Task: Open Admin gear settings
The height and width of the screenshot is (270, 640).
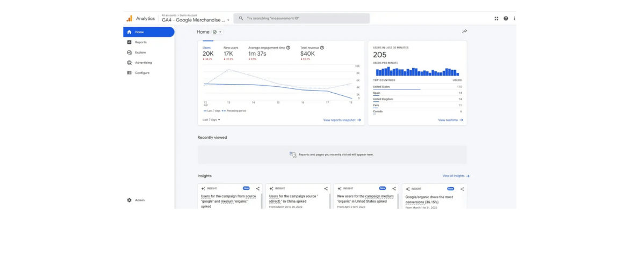Action: (130, 200)
